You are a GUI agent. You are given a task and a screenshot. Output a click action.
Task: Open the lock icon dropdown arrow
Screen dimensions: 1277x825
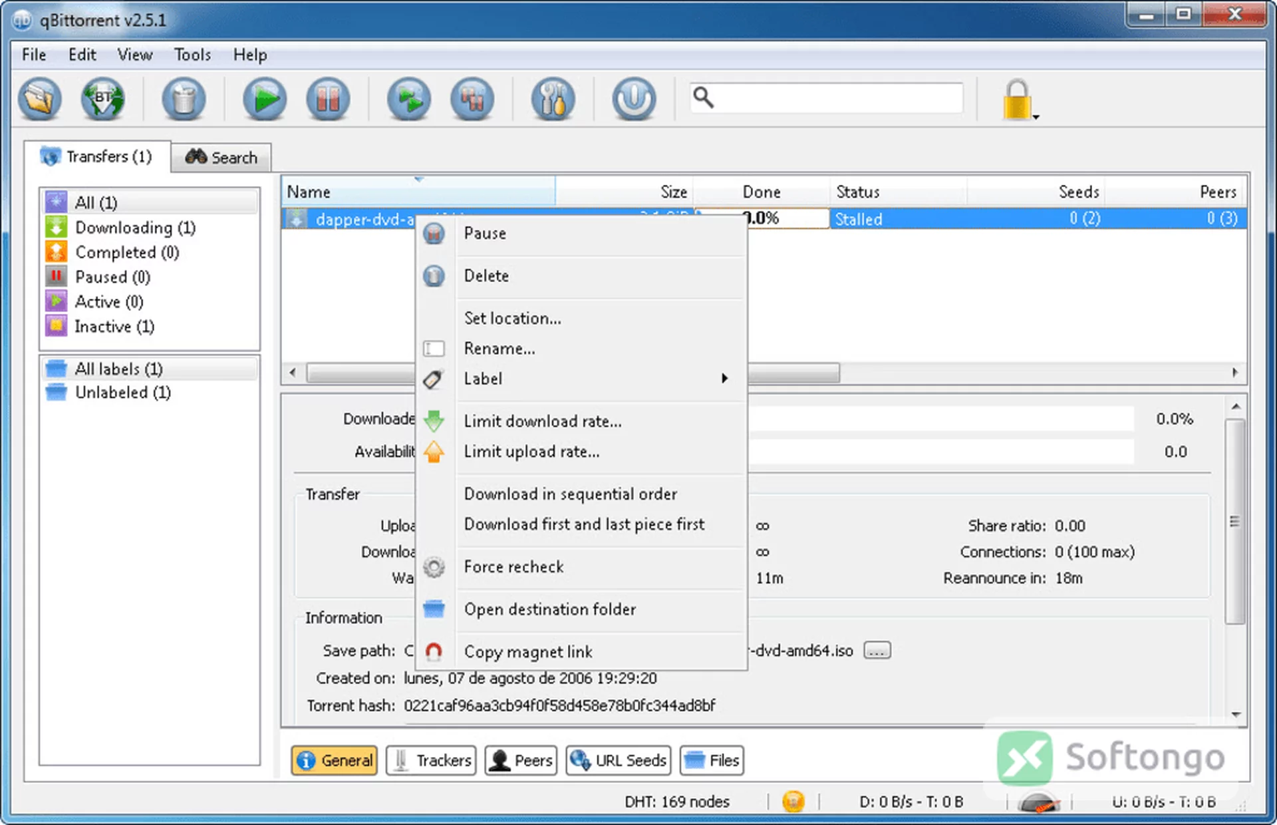point(1036,117)
